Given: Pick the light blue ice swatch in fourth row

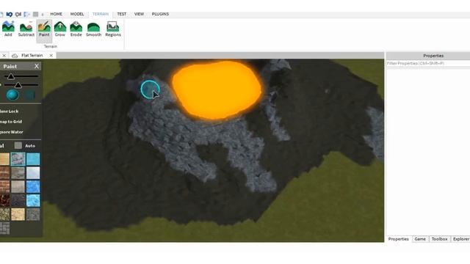Looking at the screenshot, I should tap(33, 200).
